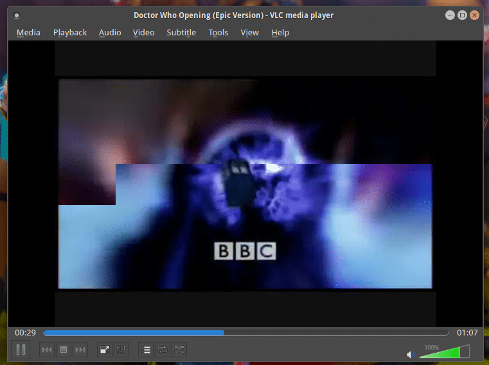Pause playback with the pause button
Viewport: 489px width, 365px height.
coord(21,350)
